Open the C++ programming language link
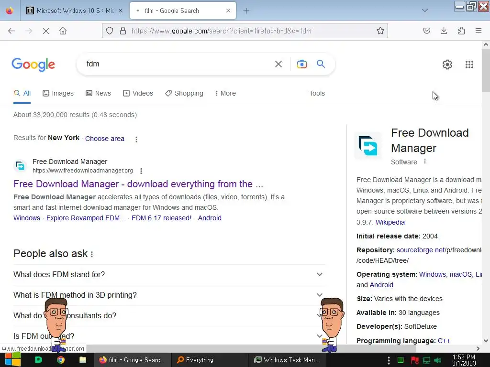490x367 pixels. pos(444,341)
